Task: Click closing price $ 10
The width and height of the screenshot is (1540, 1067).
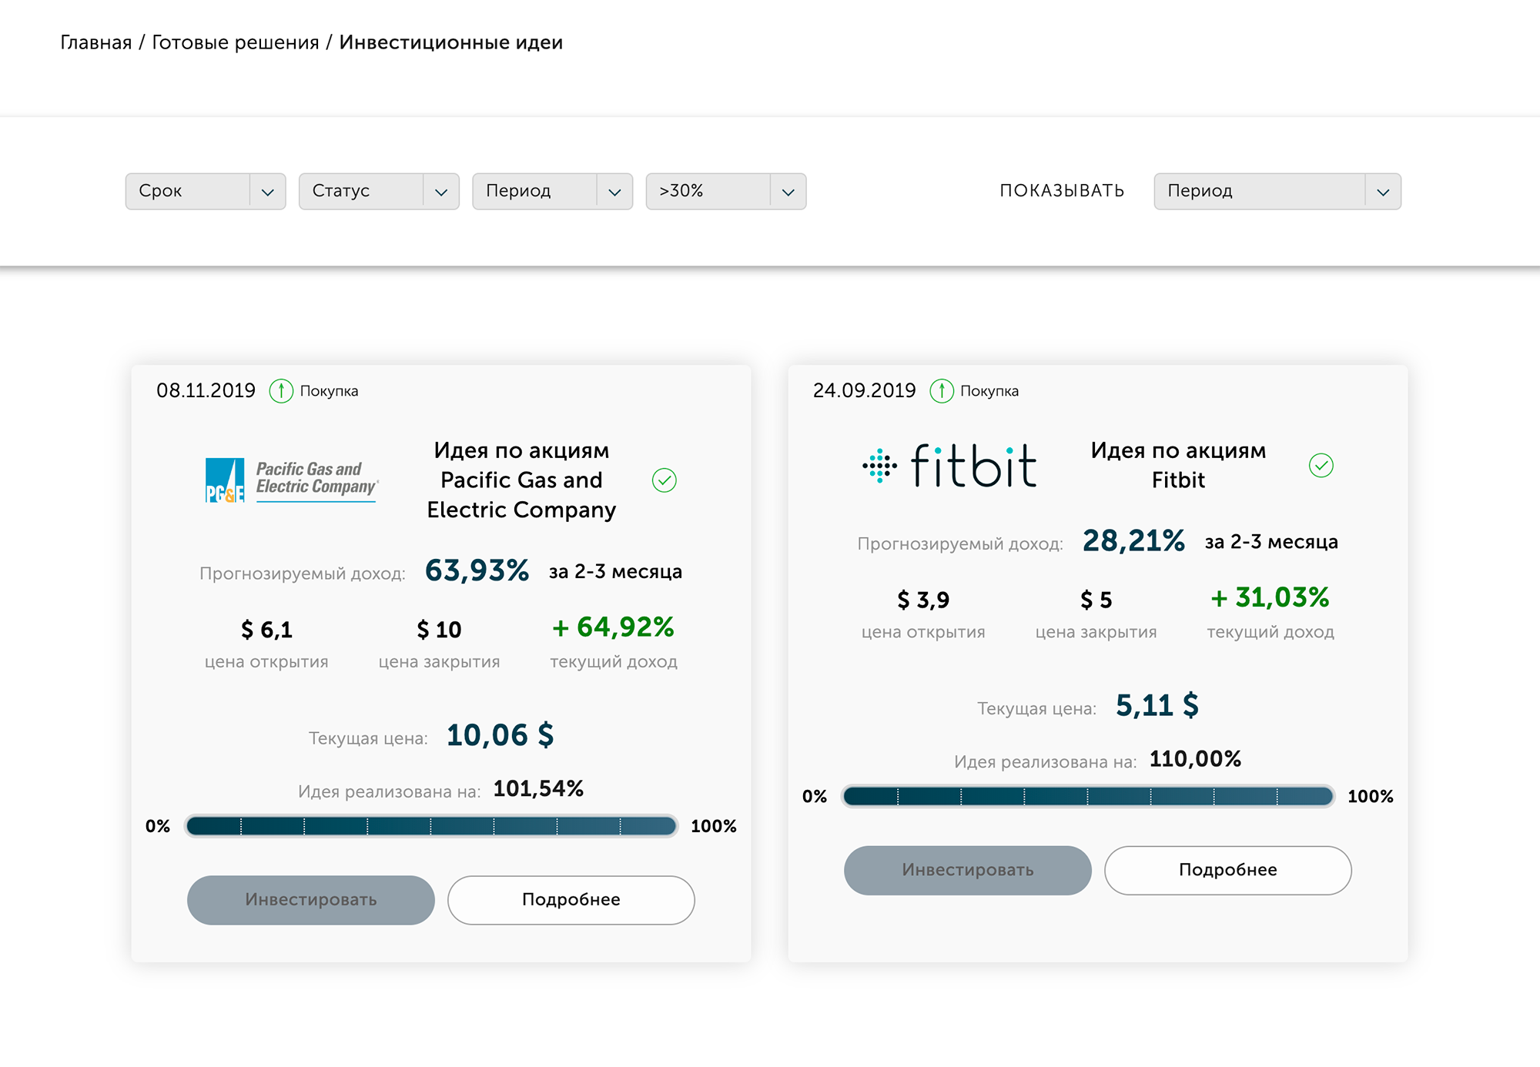Action: [x=439, y=630]
